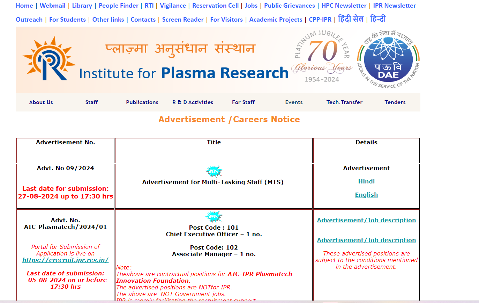Click the AIC-Plasmatech/2024/01 text
This screenshot has width=479, height=303.
66,227
